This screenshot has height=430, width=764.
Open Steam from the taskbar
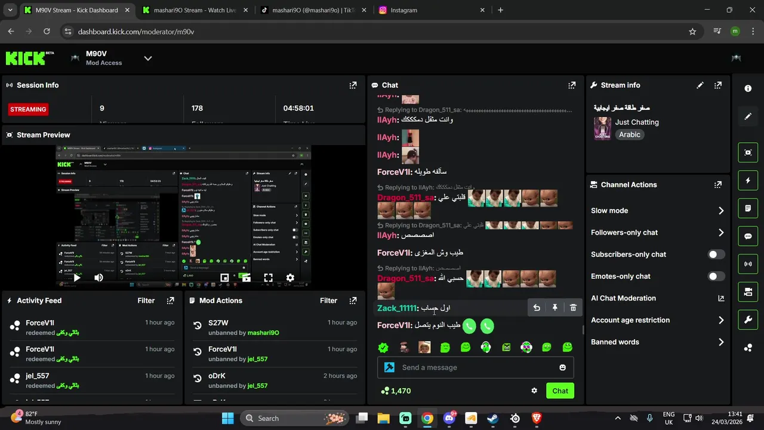click(493, 418)
